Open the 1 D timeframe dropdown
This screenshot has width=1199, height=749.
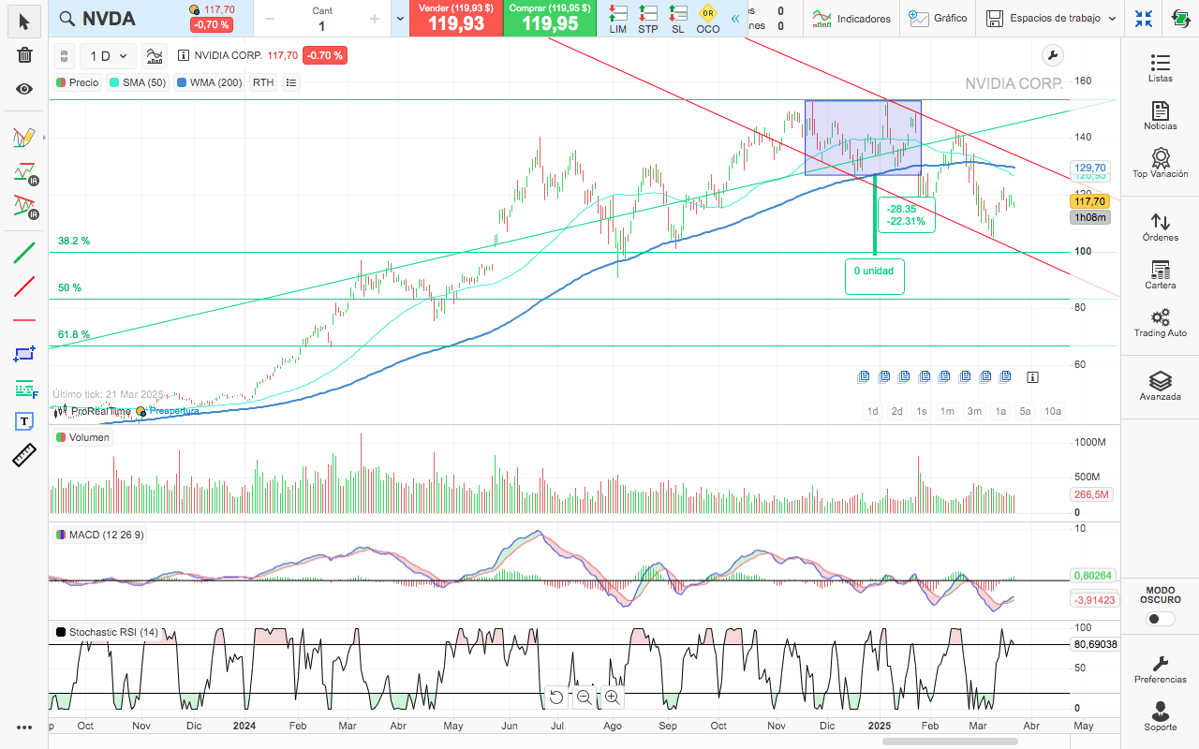[x=108, y=56]
